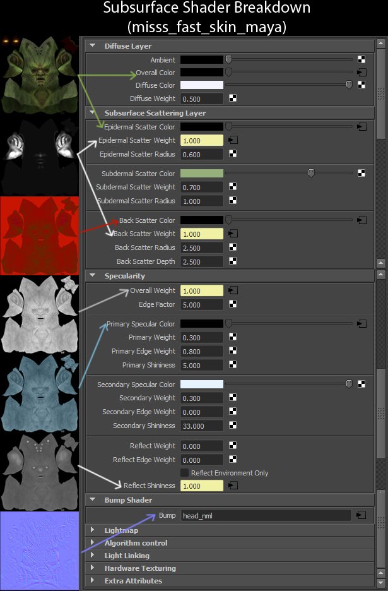Click the map button for Subdermal Scatter Color

[x=362, y=173]
